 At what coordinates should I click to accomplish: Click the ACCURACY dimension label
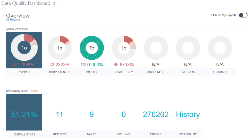tap(220, 72)
